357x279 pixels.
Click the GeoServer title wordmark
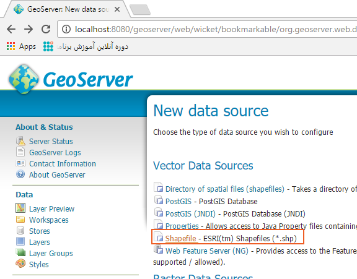[88, 80]
